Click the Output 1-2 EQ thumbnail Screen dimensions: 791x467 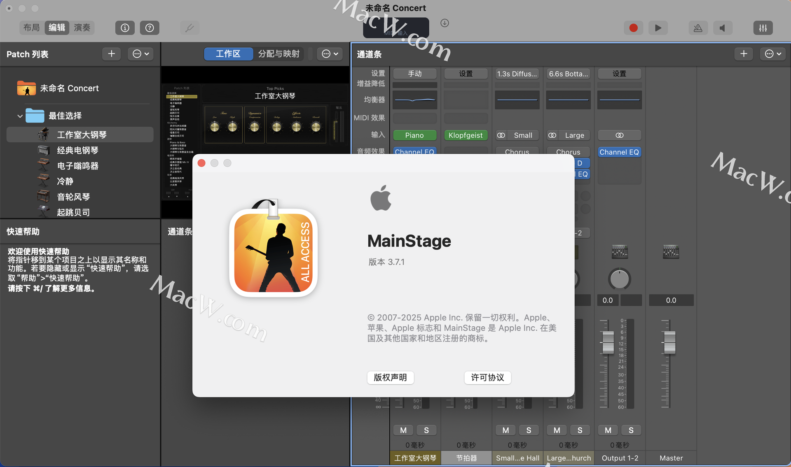pyautogui.click(x=619, y=100)
